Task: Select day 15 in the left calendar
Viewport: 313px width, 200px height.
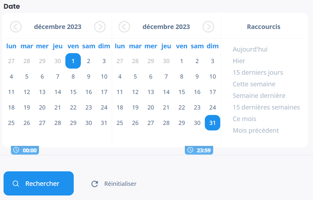Action: click(x=73, y=92)
